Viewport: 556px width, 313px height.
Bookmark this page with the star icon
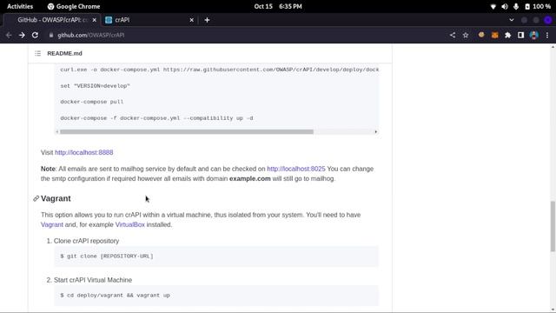(x=466, y=35)
